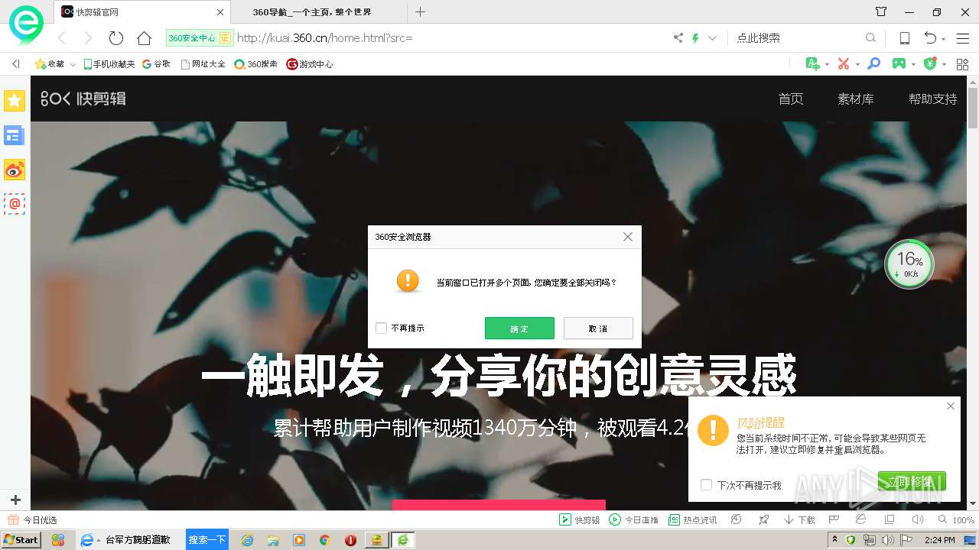Reload the page with refresh icon

click(x=116, y=38)
